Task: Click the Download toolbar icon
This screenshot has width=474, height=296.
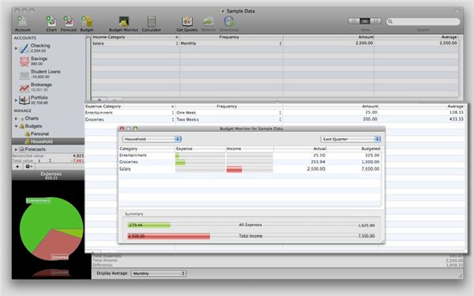Action: tap(229, 21)
